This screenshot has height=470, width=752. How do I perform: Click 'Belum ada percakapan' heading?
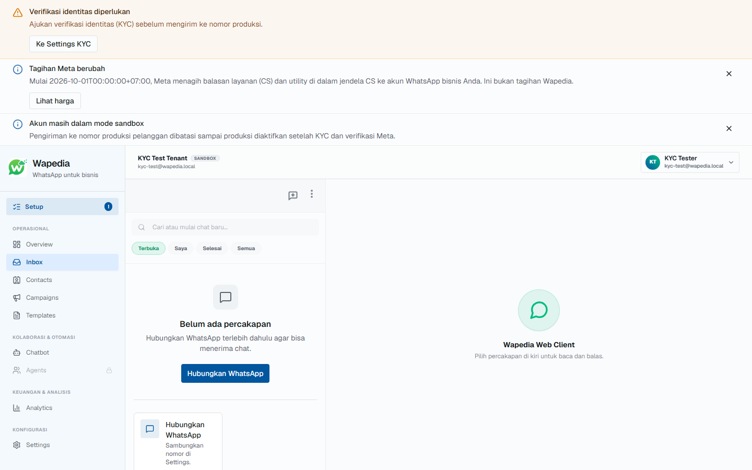[x=225, y=324]
